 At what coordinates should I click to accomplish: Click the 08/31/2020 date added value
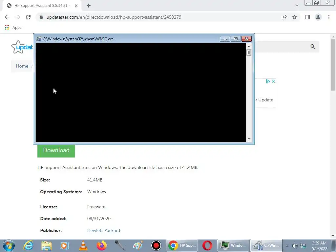(99, 219)
